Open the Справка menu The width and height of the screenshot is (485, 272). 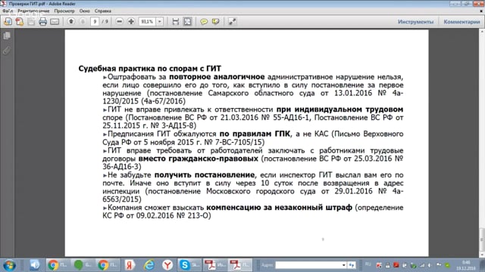click(103, 11)
